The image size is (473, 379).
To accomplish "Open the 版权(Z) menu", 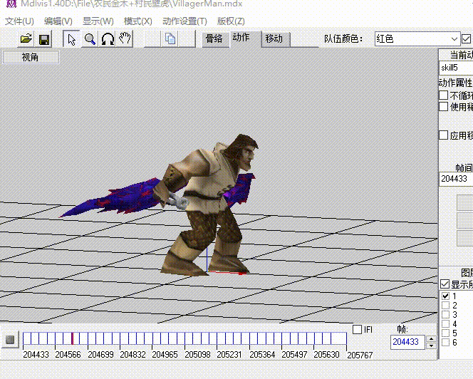I will tap(231, 21).
